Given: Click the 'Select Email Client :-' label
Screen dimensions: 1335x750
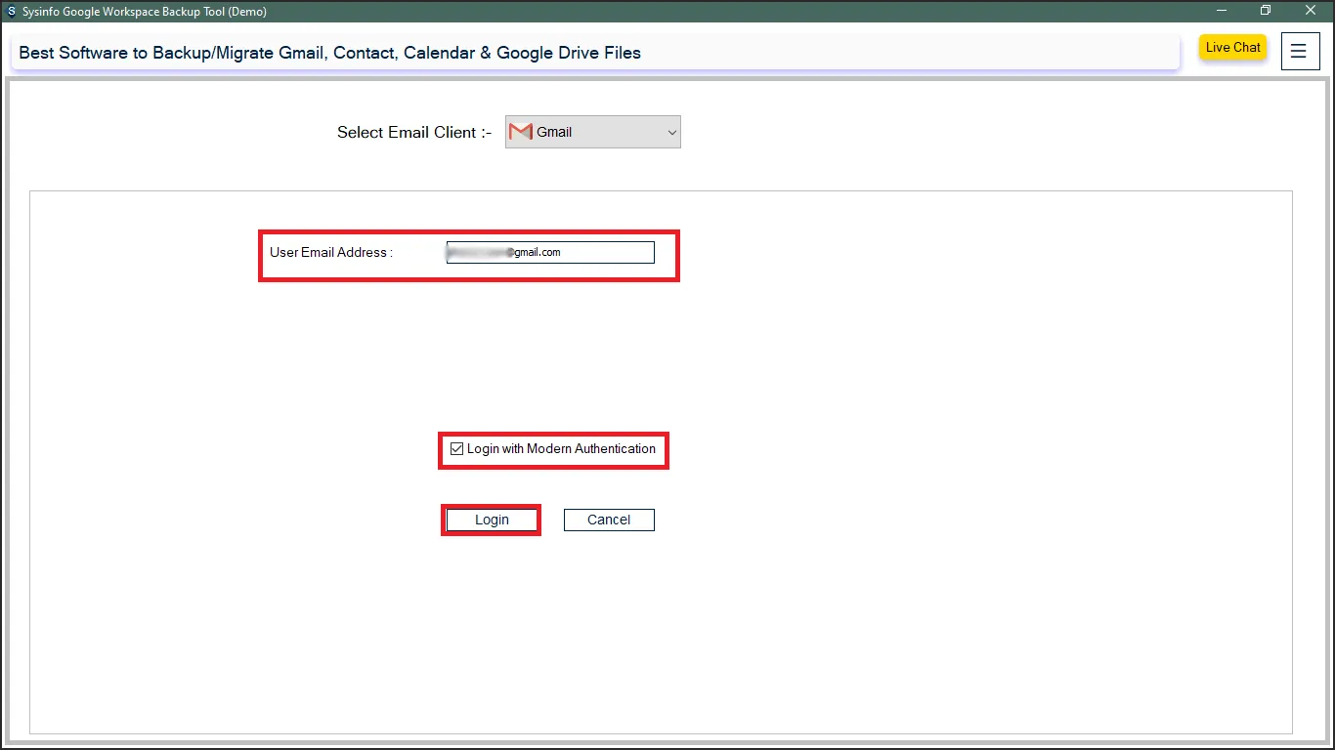Looking at the screenshot, I should (x=413, y=133).
